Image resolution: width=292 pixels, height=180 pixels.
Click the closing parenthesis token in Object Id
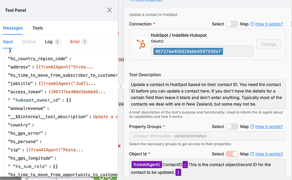click(178, 172)
